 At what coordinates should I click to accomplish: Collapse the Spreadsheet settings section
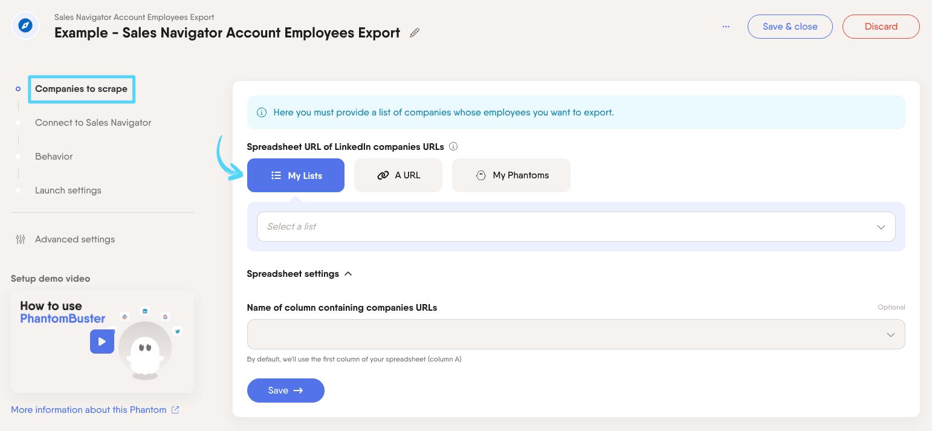pyautogui.click(x=300, y=274)
